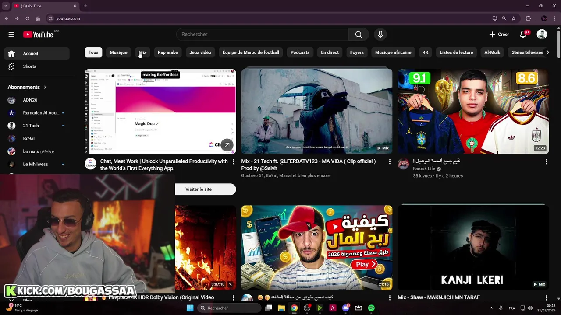Click the install app icon in address bar
This screenshot has height=315, width=561.
coord(495,18)
